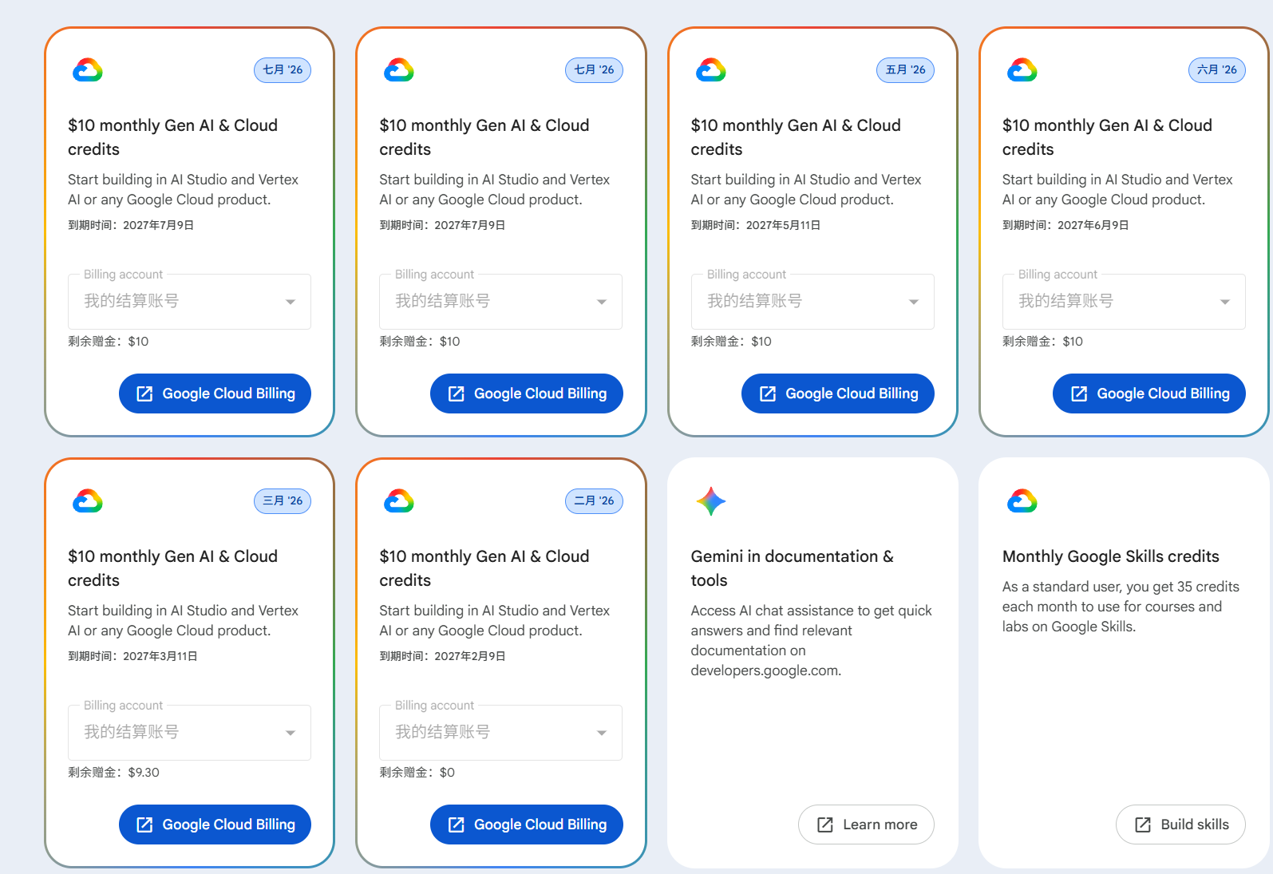Click the Google Cloud logo on the 六月 '26 card
Image resolution: width=1273 pixels, height=874 pixels.
(x=1022, y=70)
